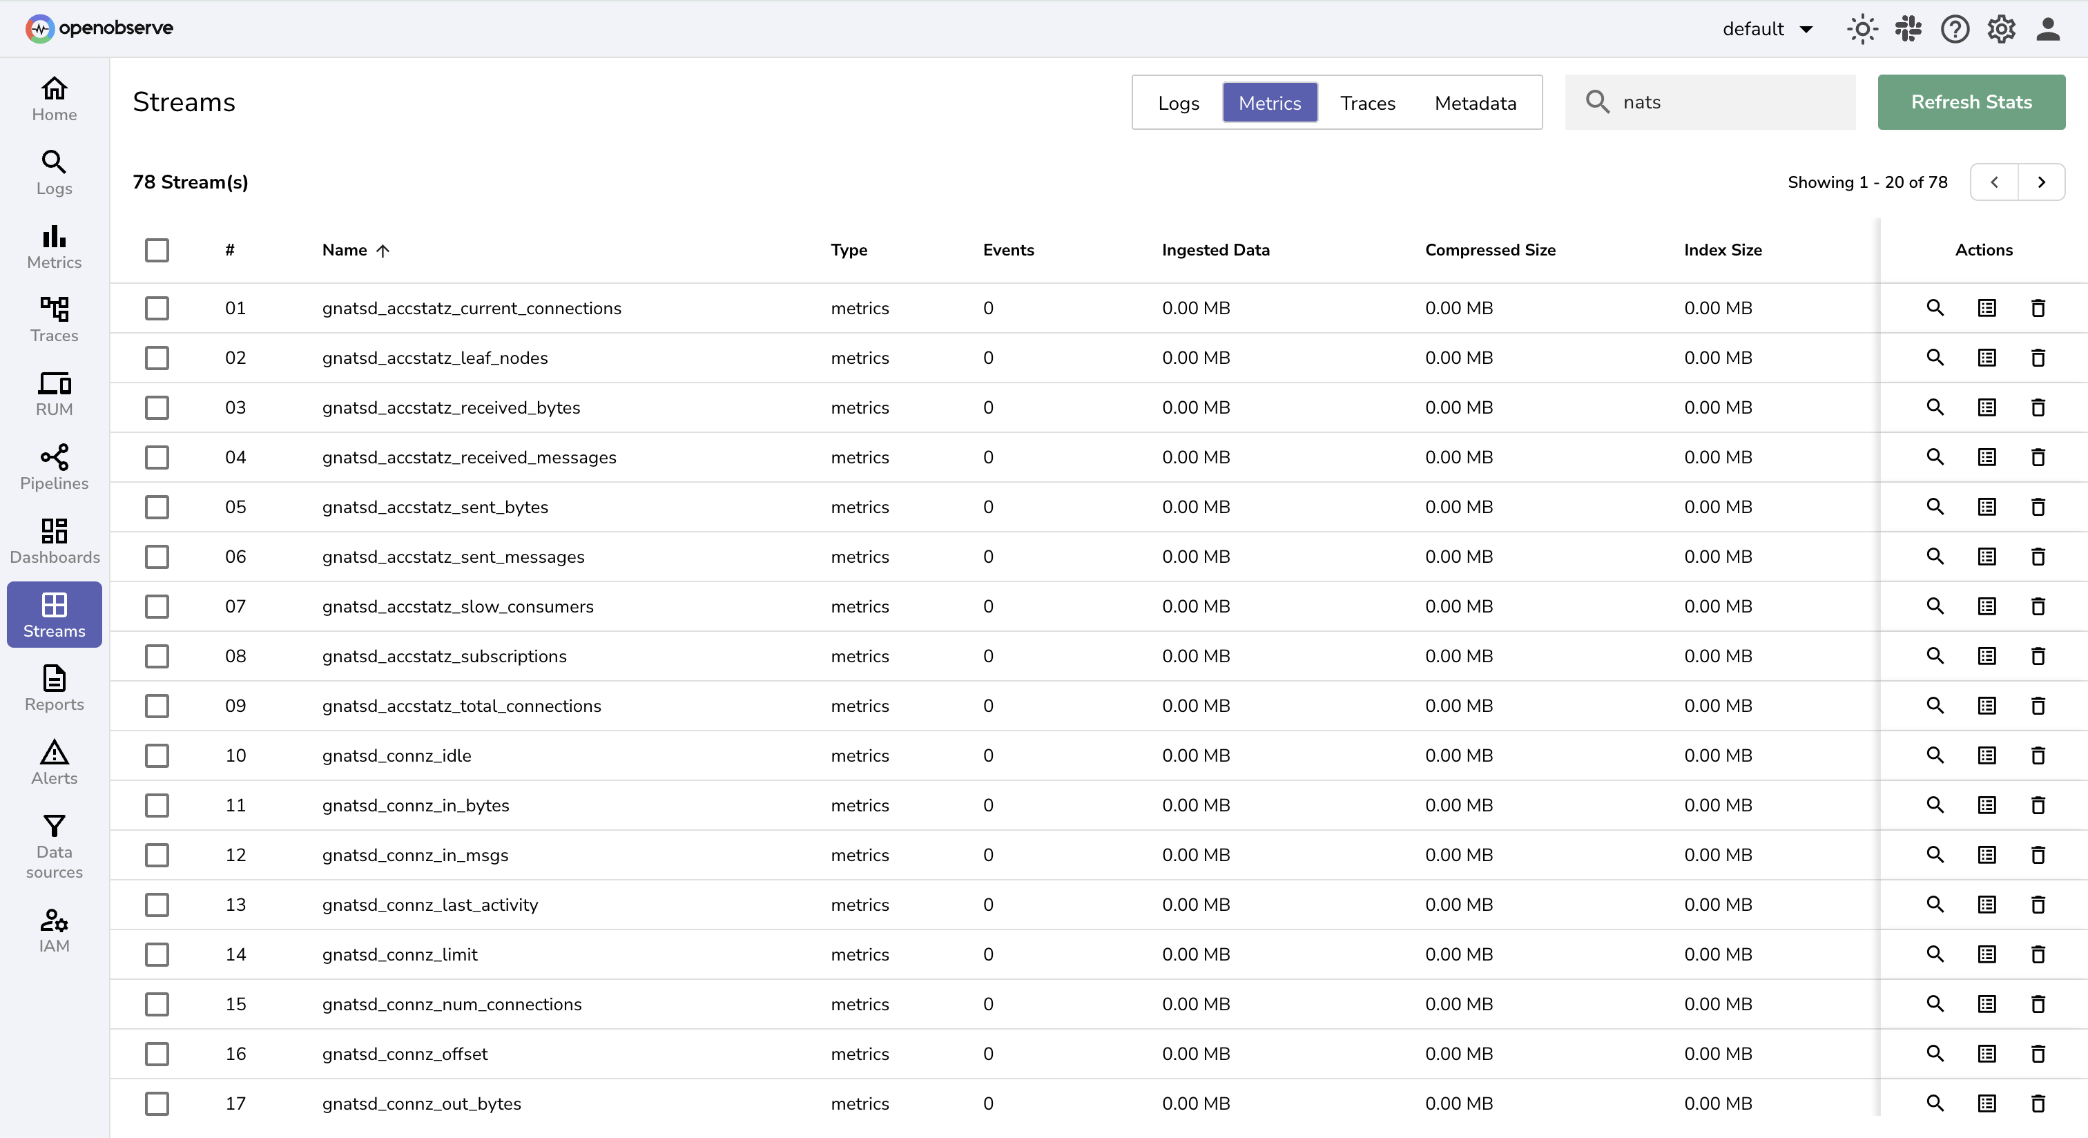This screenshot has width=2088, height=1138.
Task: Open the Alerts section
Action: tap(53, 760)
